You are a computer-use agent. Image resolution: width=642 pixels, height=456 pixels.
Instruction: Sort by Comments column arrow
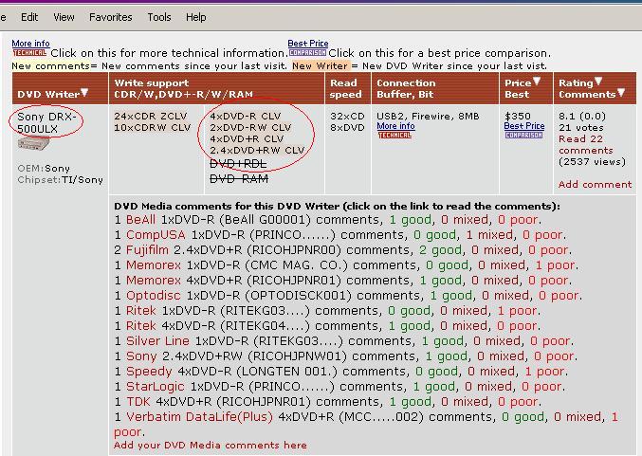click(x=621, y=93)
